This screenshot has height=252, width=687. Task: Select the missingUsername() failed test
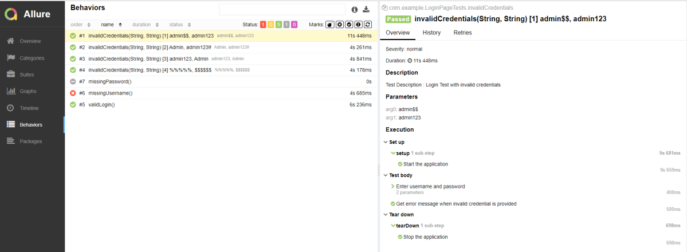(x=111, y=93)
